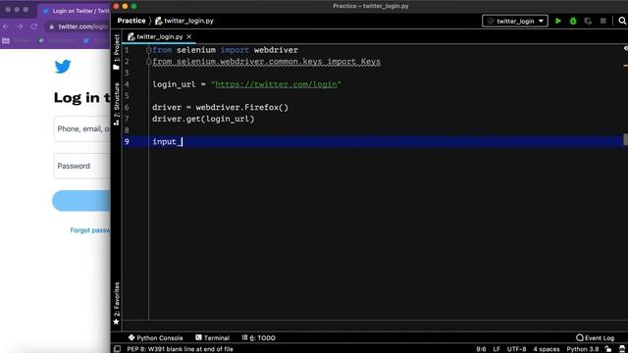Viewport: 628px width, 353px height.
Task: Open the Python Console tab
Action: [x=155, y=337]
